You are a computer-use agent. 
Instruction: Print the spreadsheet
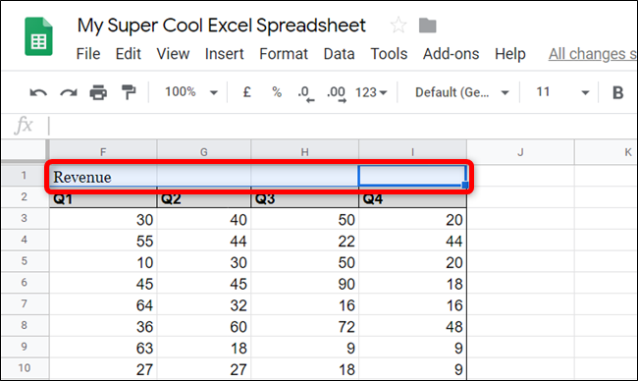point(98,93)
